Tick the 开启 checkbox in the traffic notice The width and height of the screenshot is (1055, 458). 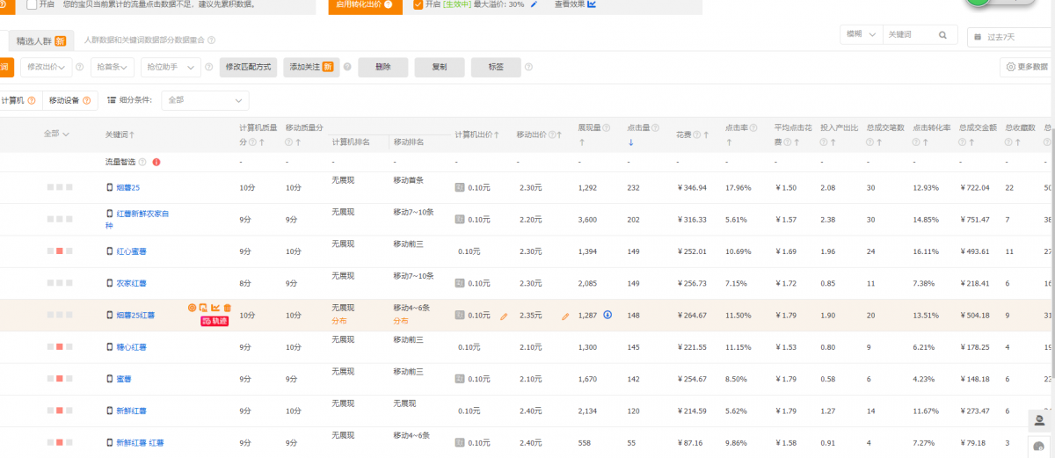pos(32,4)
